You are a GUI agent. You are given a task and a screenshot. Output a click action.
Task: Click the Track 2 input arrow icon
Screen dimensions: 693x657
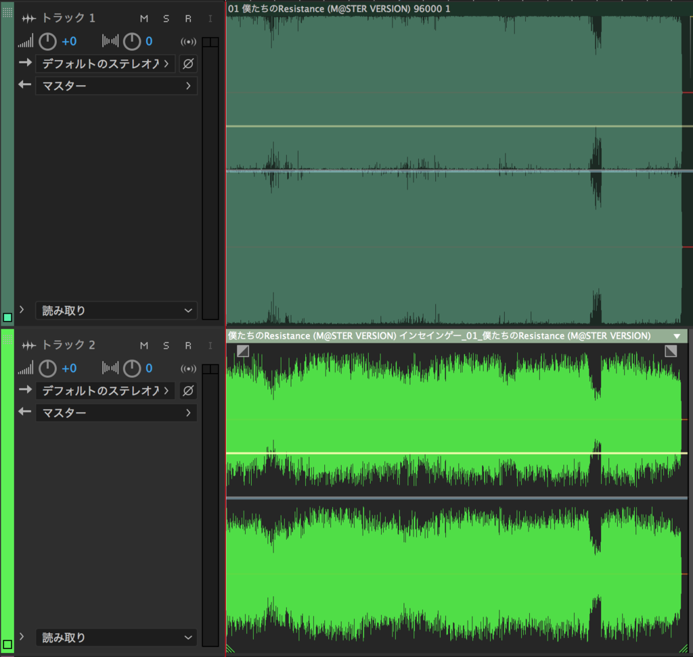[x=25, y=389]
